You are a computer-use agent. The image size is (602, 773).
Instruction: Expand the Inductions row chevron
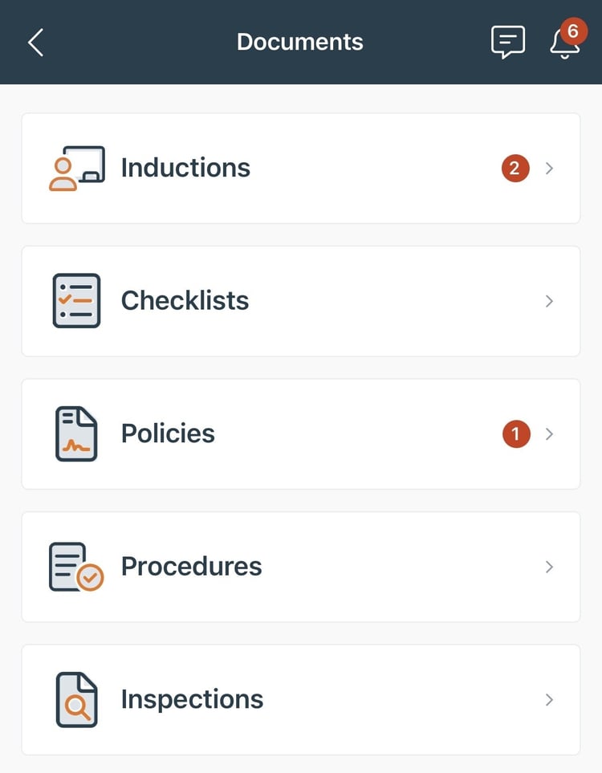pos(550,168)
